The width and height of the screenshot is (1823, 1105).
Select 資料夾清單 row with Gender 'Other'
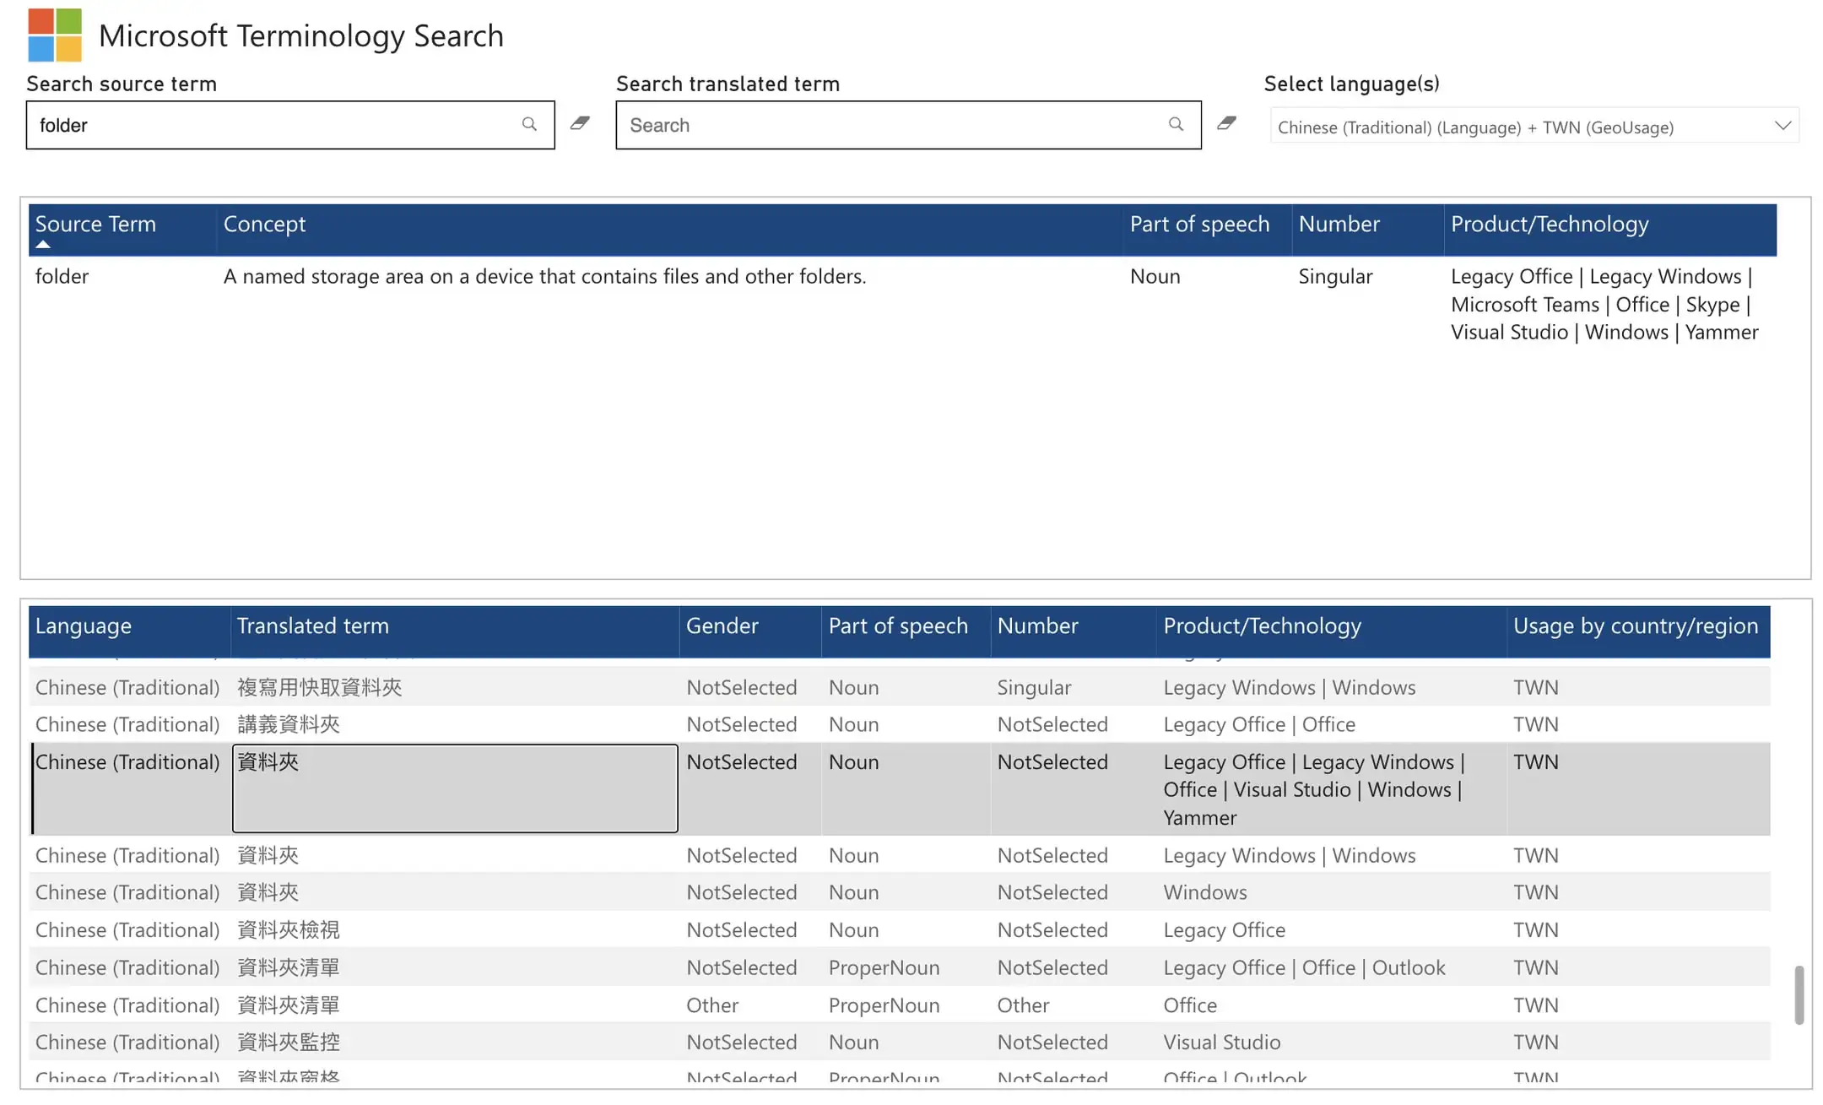[900, 1005]
